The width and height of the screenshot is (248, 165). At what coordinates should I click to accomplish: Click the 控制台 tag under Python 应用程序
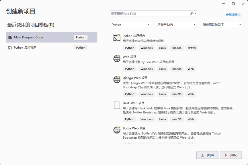coord(192,48)
